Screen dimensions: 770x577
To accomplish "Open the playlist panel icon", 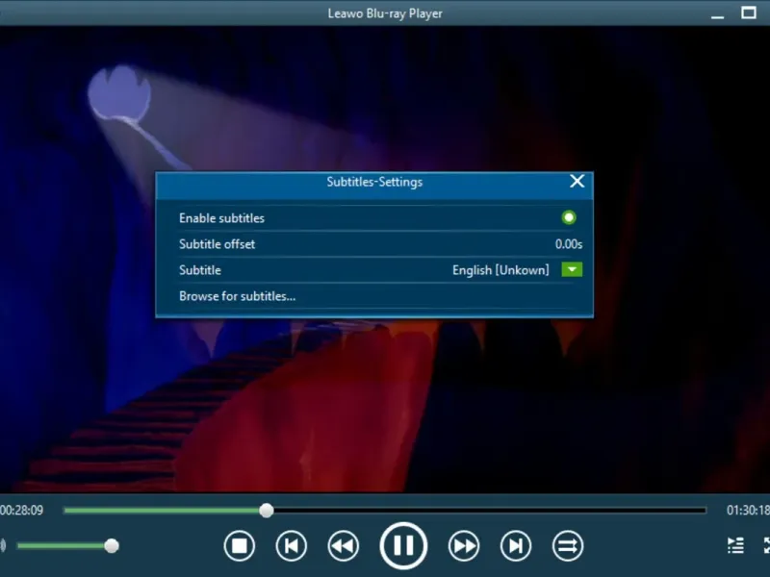I will (x=735, y=545).
